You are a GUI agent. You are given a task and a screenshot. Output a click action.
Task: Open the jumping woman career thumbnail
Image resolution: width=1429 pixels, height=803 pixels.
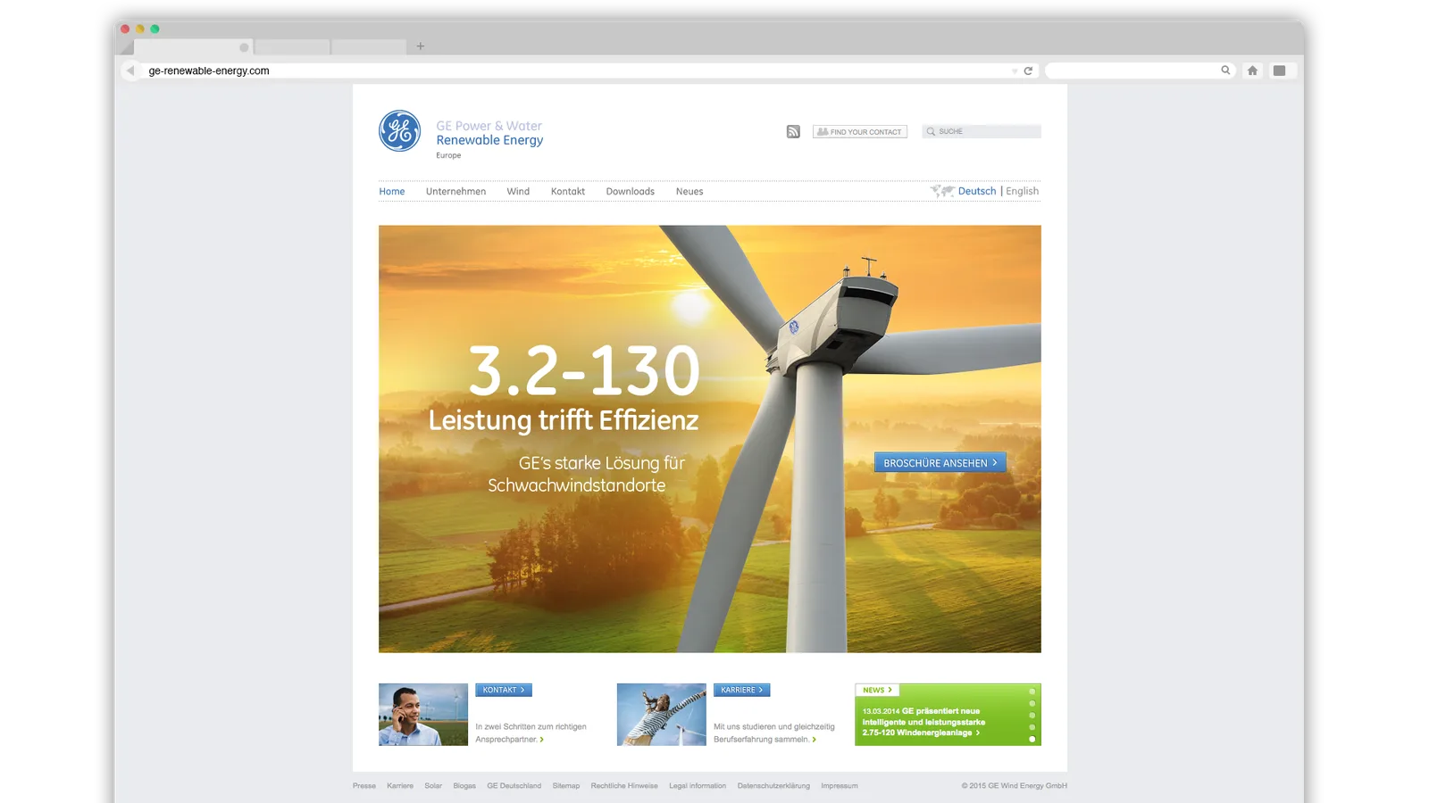[x=662, y=715]
